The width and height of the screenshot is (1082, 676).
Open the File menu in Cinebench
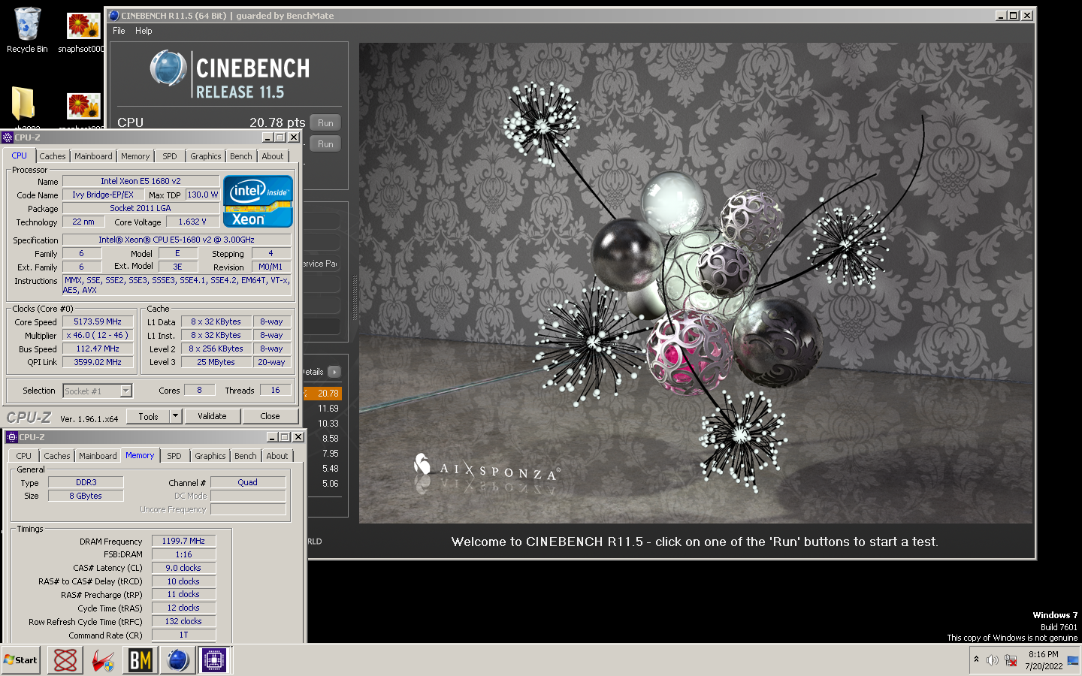click(119, 31)
